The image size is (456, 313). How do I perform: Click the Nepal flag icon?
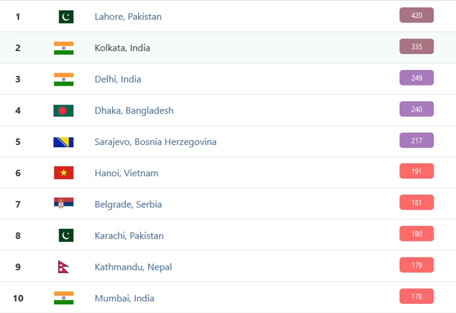point(63,267)
